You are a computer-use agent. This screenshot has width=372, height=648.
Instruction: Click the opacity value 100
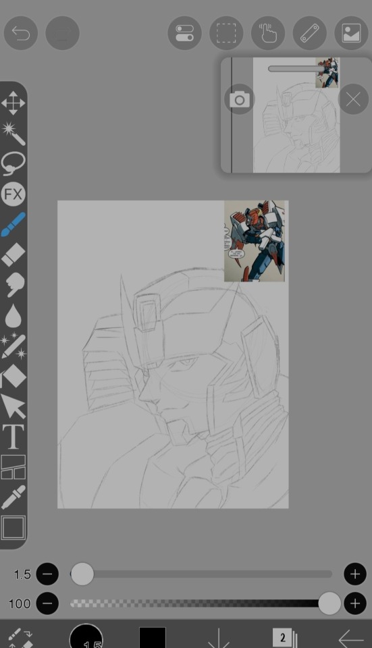20,603
